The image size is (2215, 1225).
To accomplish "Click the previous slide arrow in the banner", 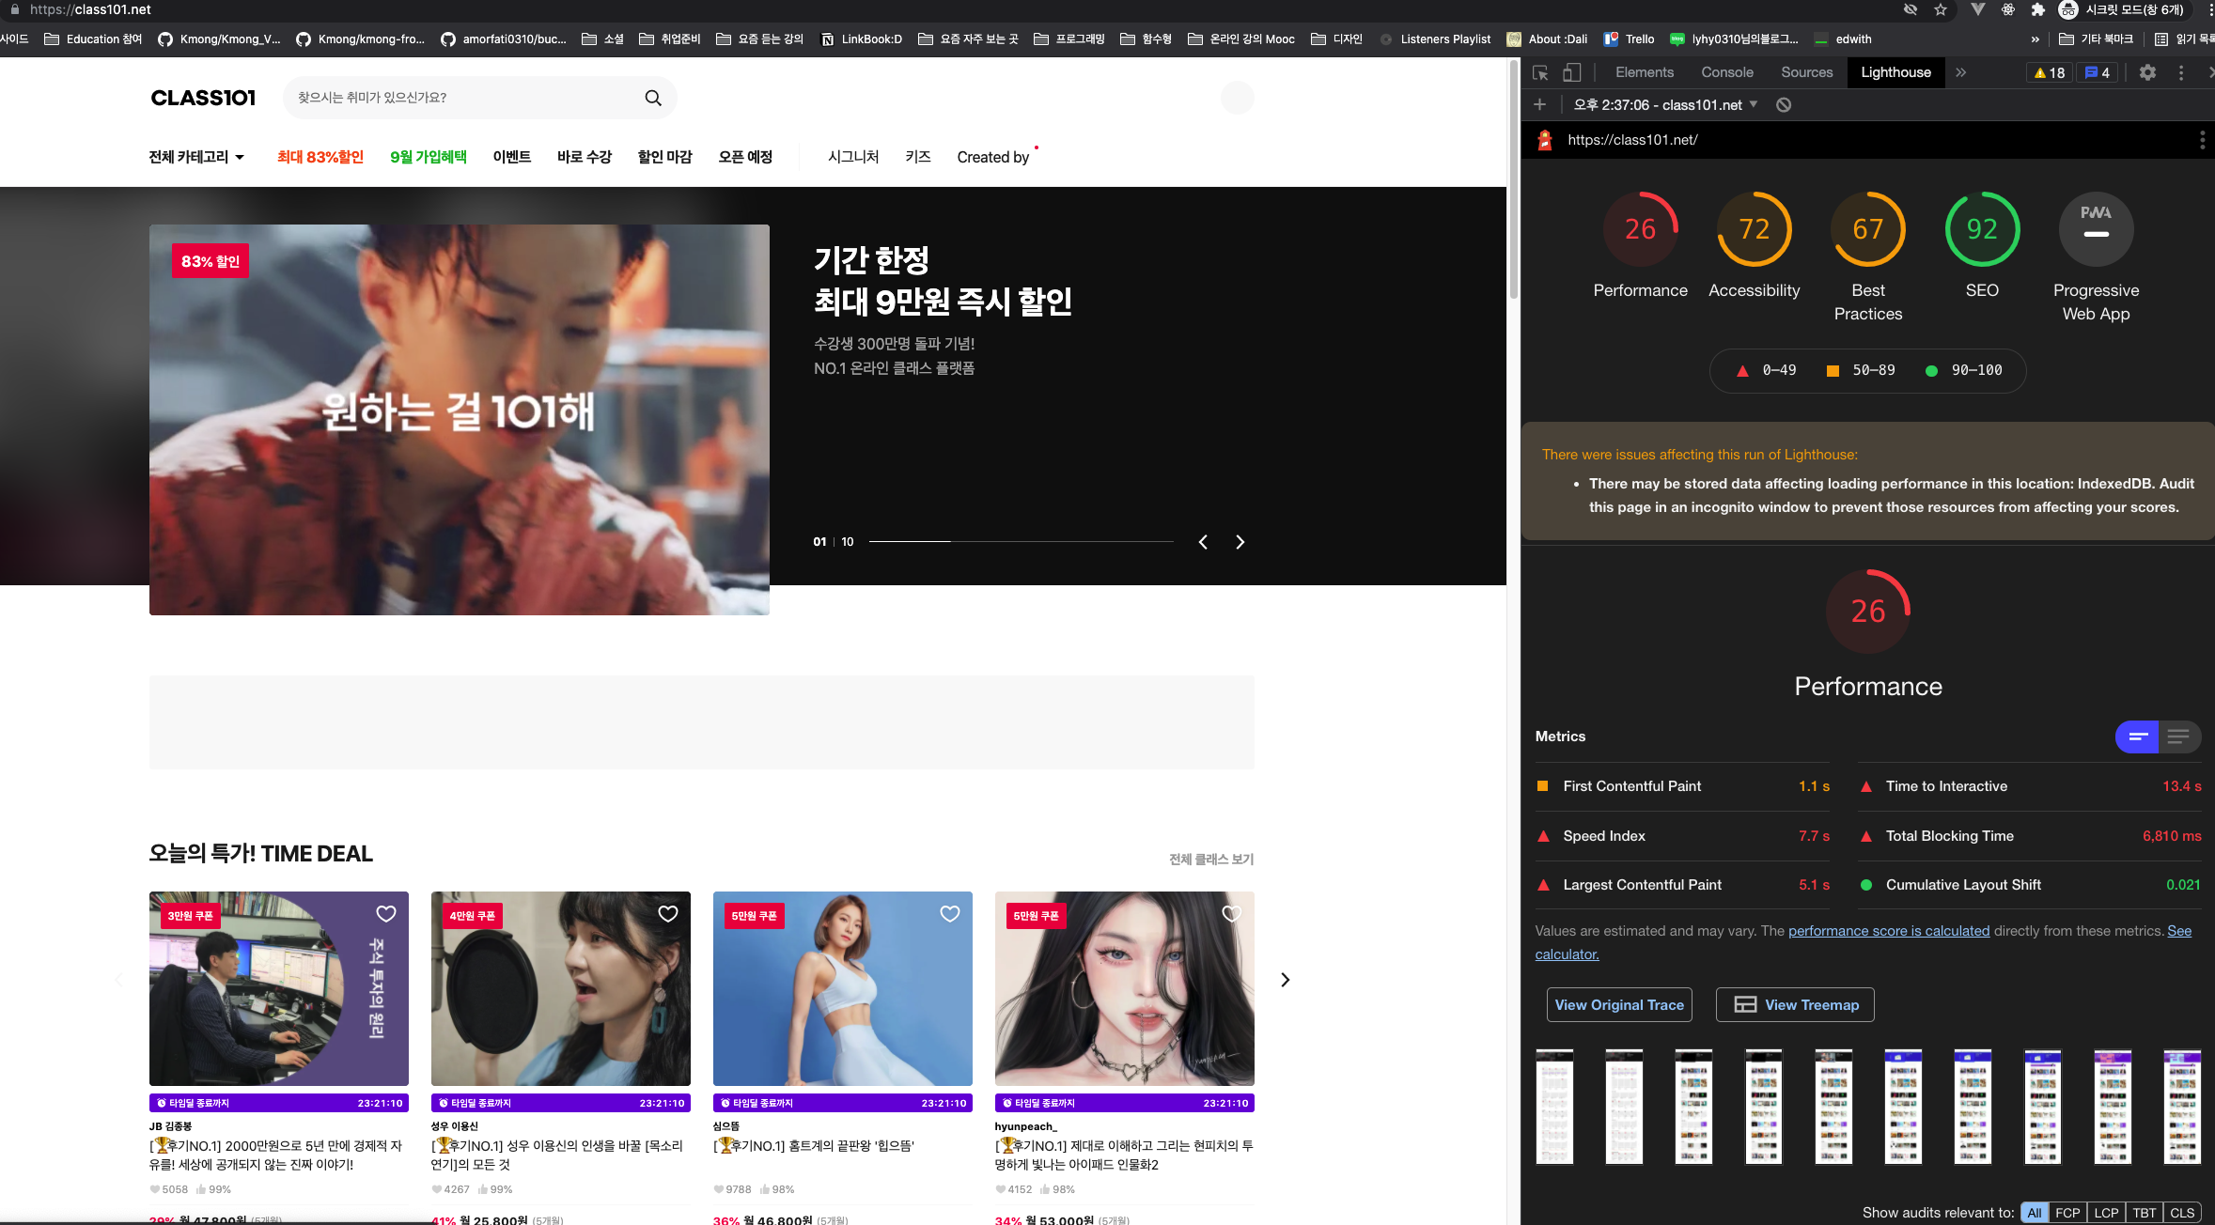I will click(x=1203, y=542).
